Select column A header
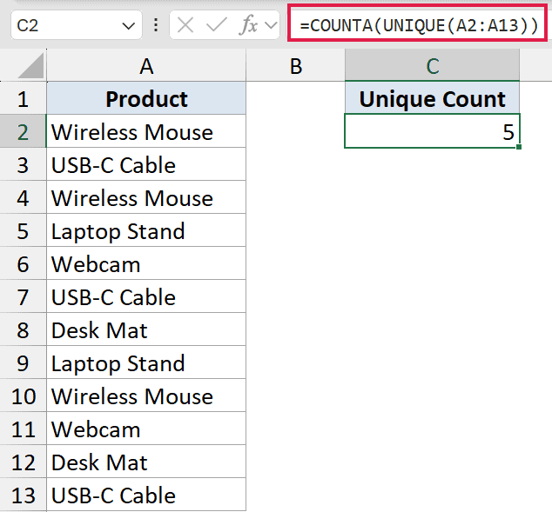This screenshot has width=552, height=512. point(146,65)
